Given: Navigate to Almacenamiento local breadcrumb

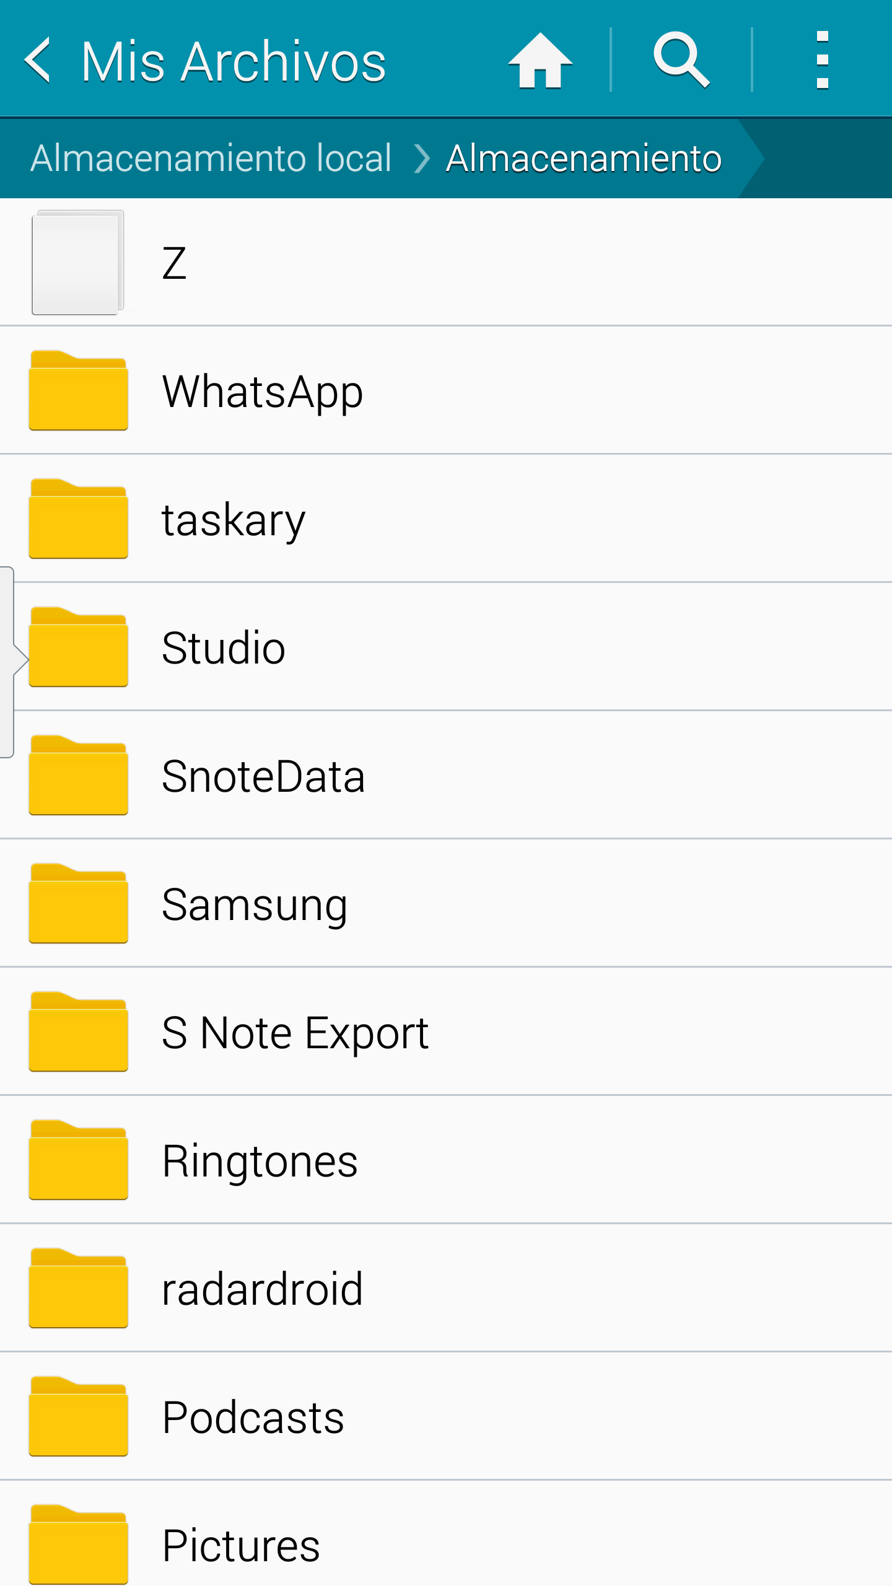Looking at the screenshot, I should coord(211,158).
